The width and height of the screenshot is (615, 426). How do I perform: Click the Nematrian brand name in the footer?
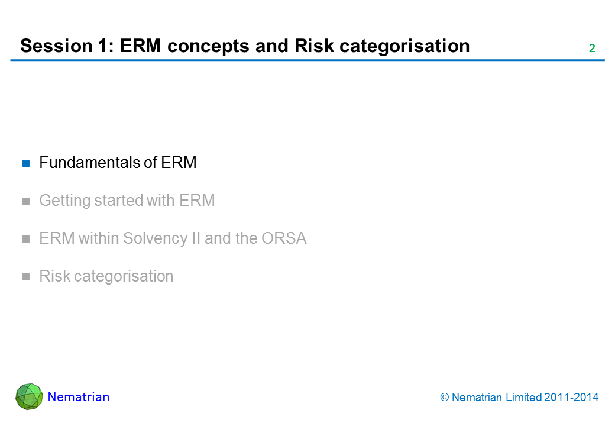[79, 397]
